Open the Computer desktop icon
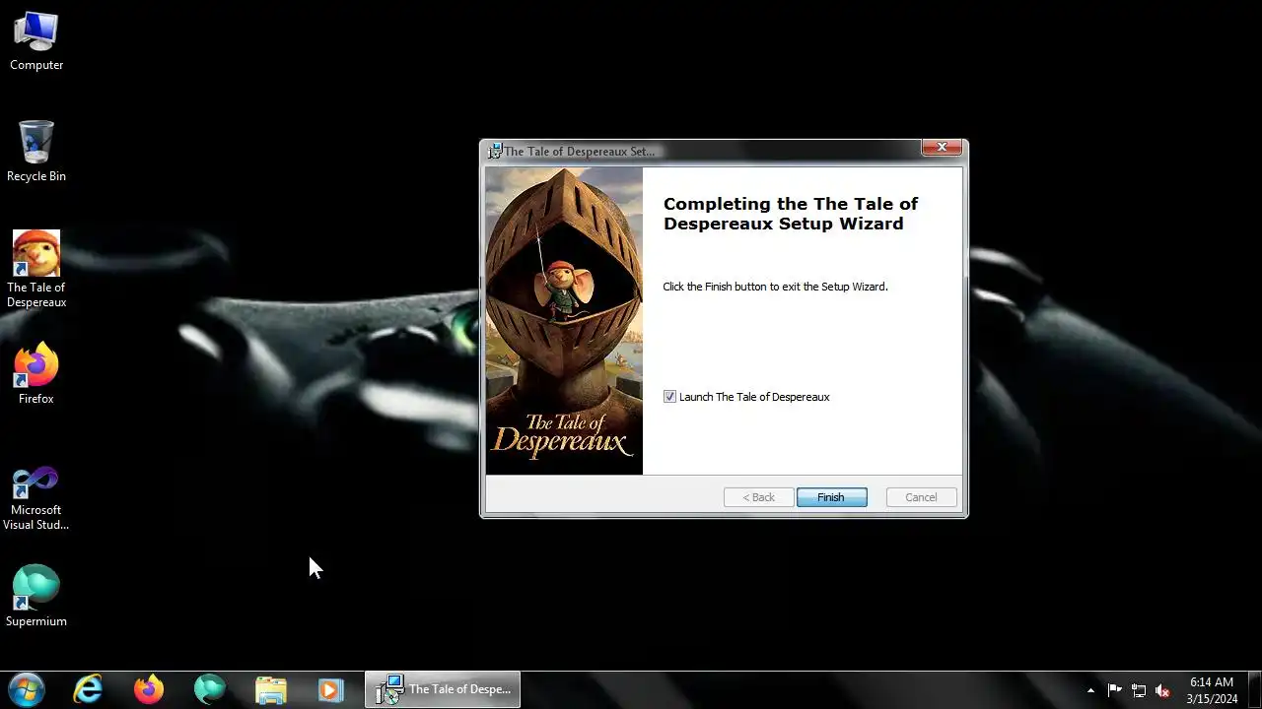The width and height of the screenshot is (1262, 709). 36,40
